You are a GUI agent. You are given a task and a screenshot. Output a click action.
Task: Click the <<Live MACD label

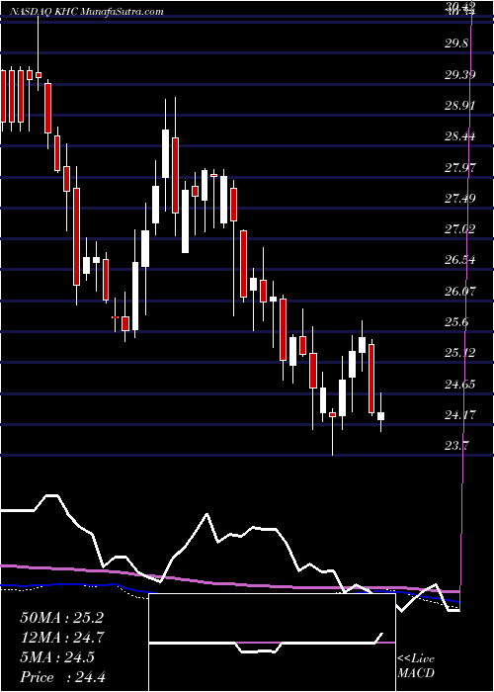[x=416, y=666]
